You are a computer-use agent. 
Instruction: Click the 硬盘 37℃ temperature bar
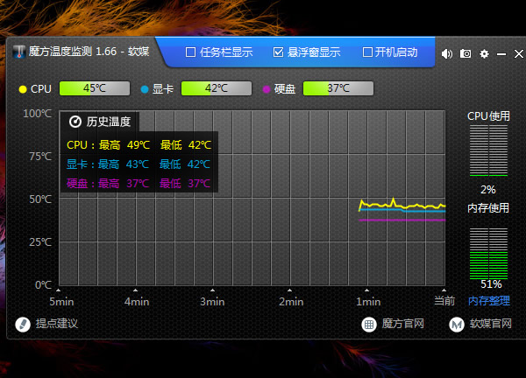tap(338, 88)
